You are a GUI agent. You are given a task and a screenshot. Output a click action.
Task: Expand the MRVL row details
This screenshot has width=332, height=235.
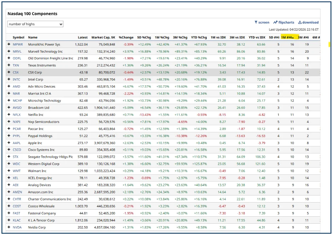tap(9, 51)
